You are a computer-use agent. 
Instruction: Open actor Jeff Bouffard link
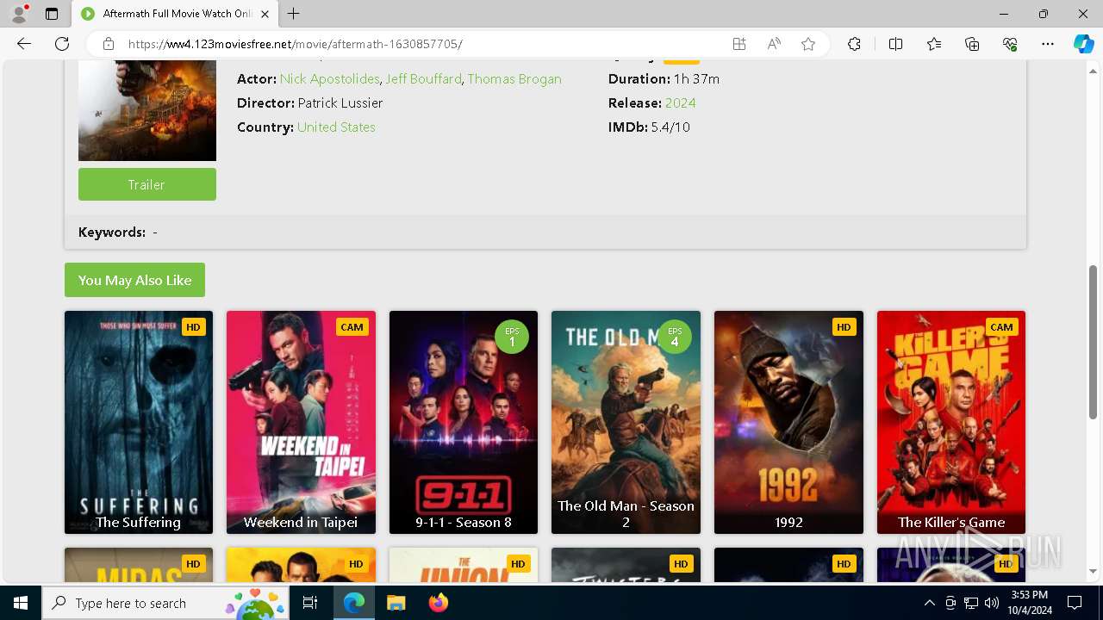coord(423,78)
